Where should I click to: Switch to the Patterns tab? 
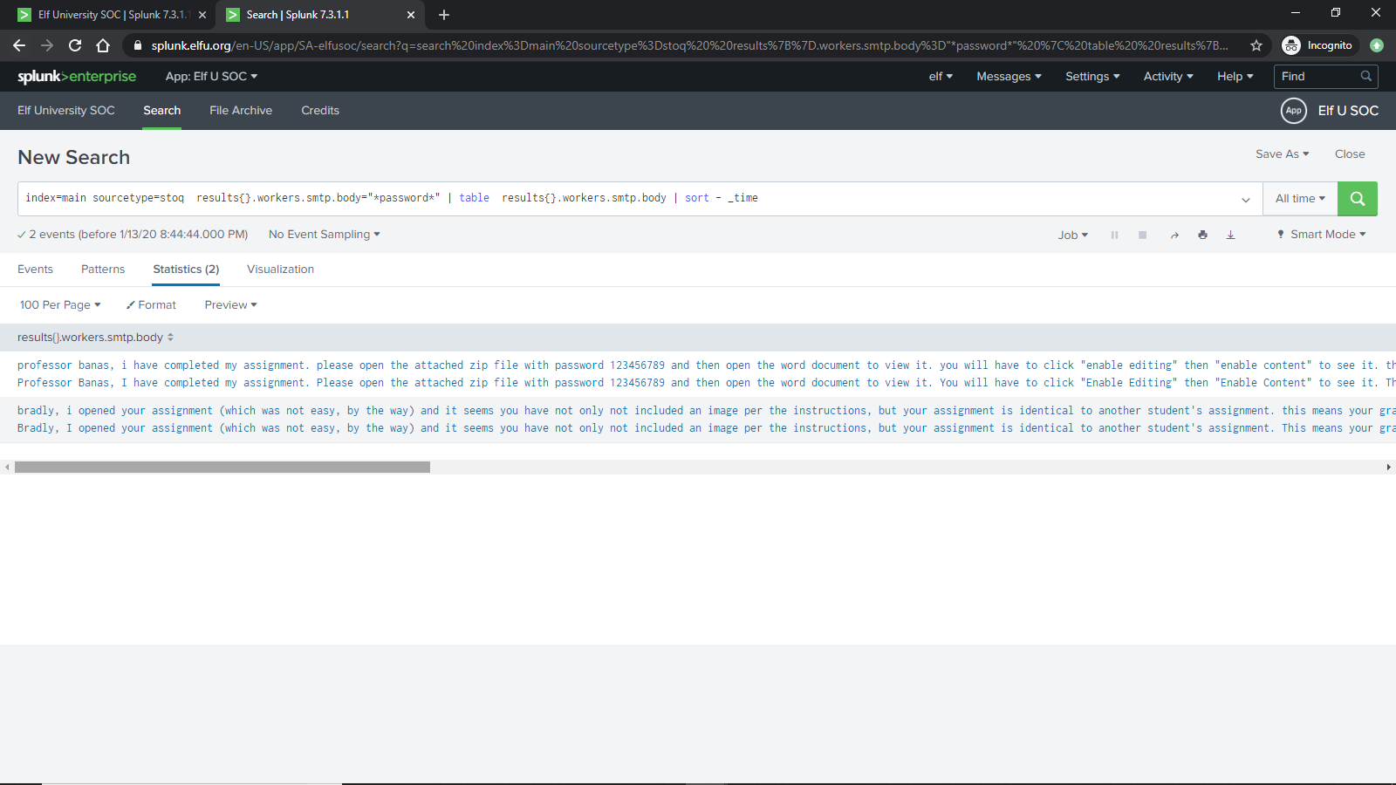[x=103, y=270]
